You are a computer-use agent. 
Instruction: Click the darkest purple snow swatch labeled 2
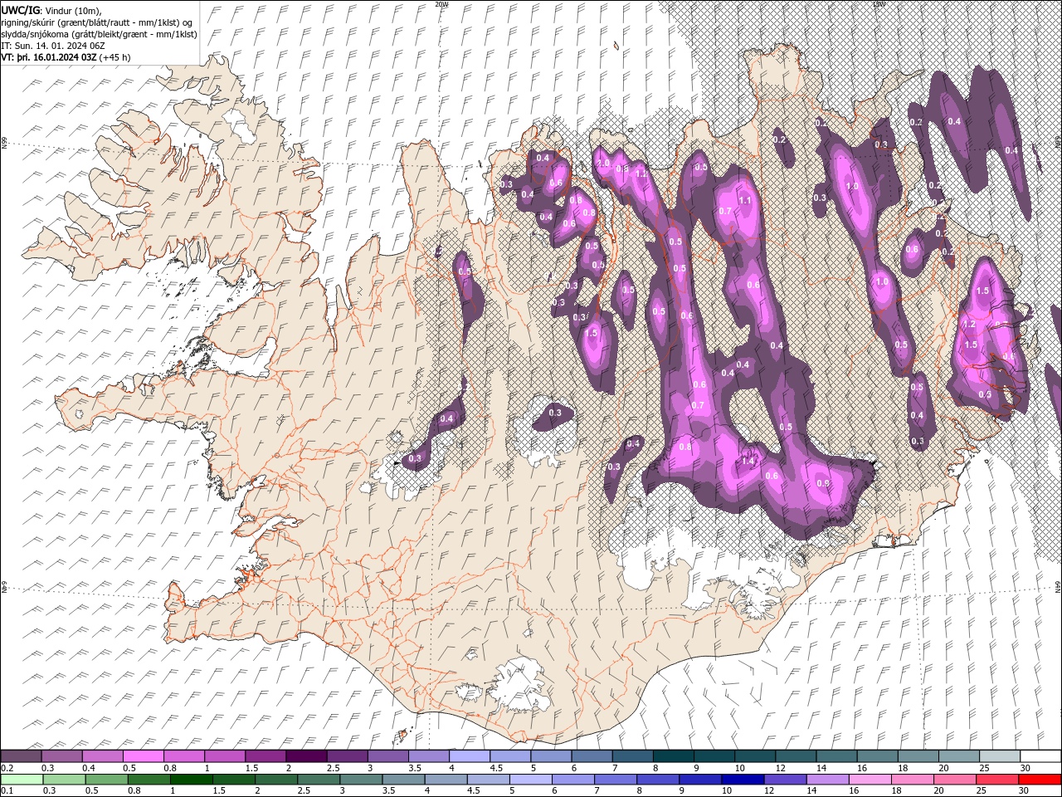[306, 756]
